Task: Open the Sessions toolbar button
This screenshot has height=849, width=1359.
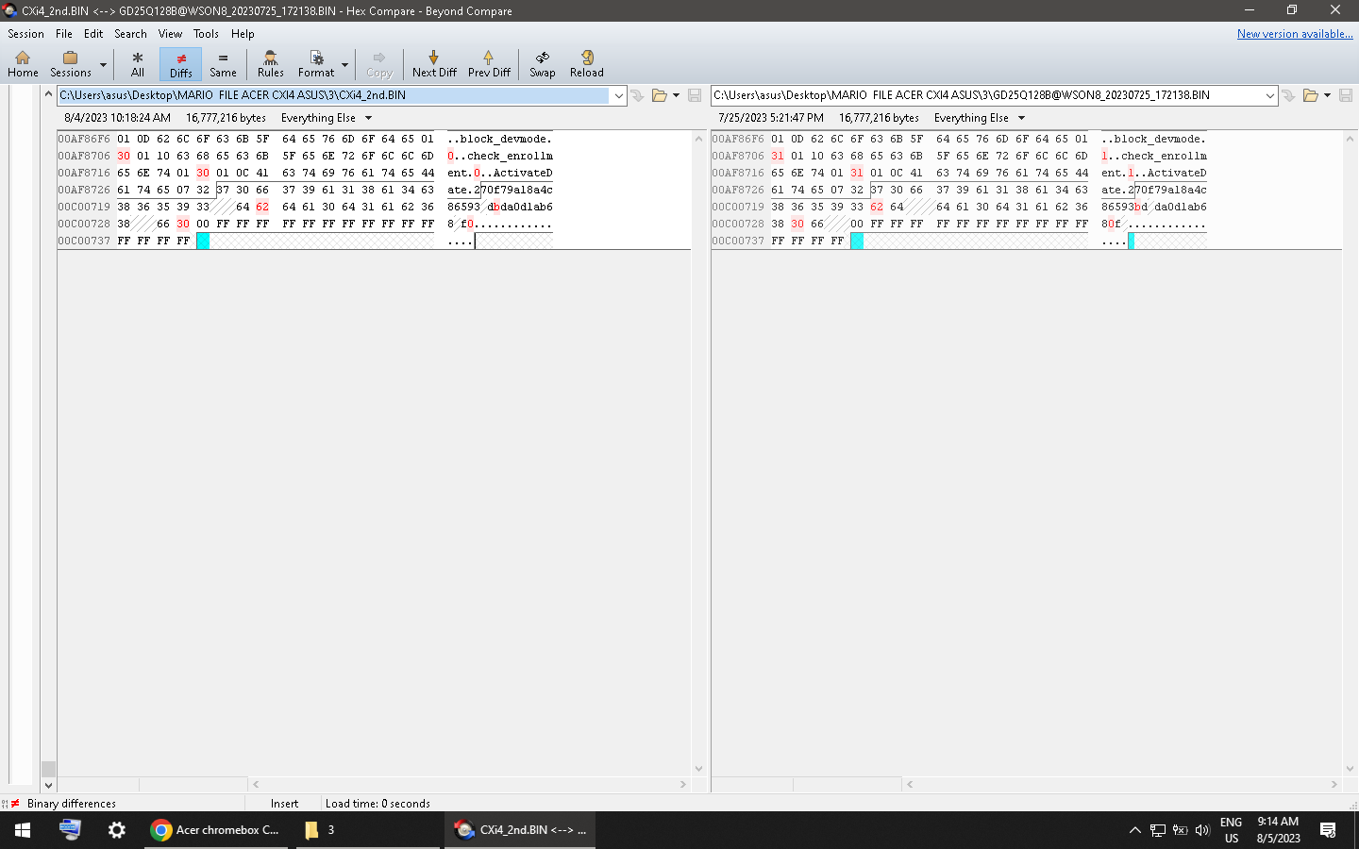Action: (71, 64)
